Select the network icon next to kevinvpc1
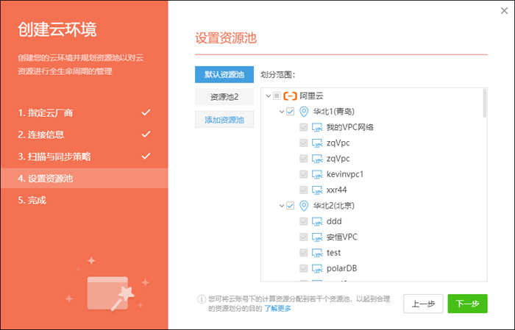Image resolution: width=515 pixels, height=330 pixels. [318, 174]
